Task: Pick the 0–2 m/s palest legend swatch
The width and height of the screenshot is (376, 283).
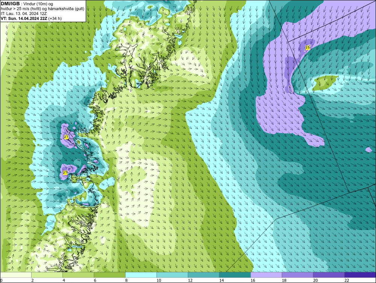Action: 15,275
